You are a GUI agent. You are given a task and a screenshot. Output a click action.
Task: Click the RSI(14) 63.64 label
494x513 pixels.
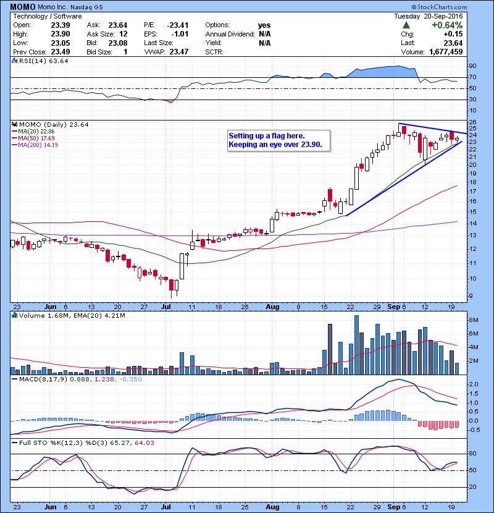click(43, 61)
